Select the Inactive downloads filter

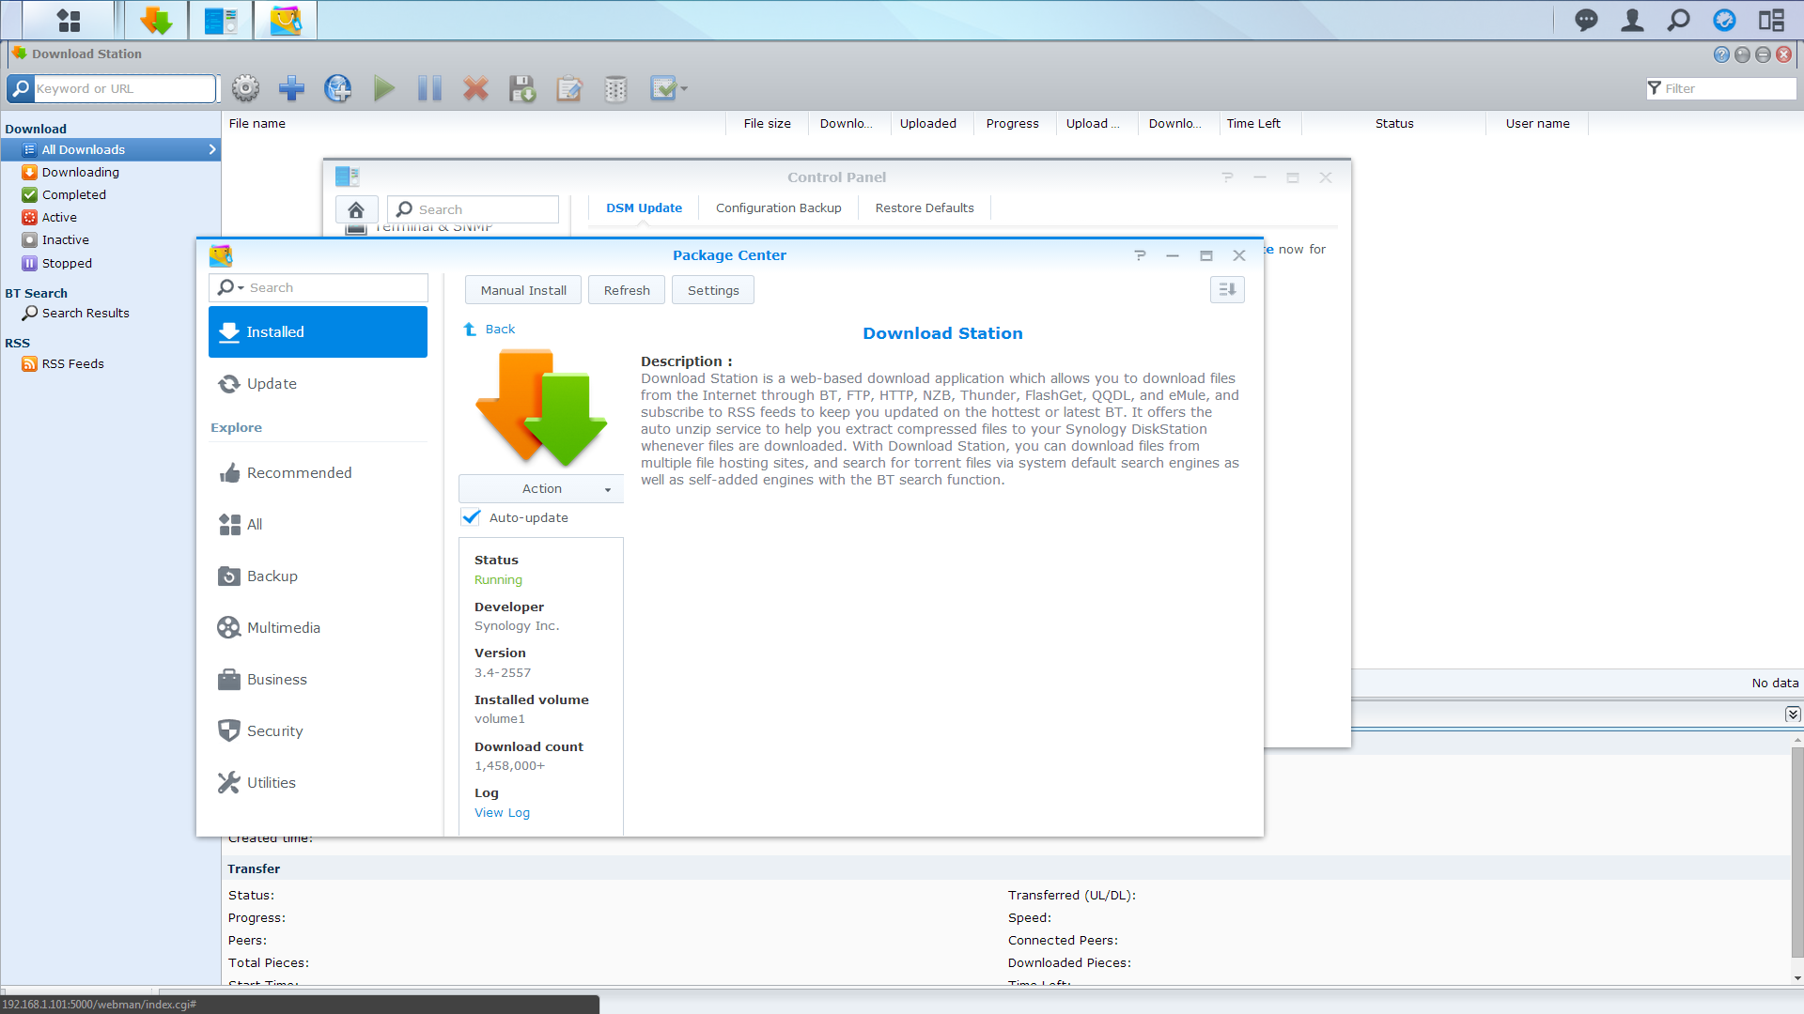tap(111, 239)
